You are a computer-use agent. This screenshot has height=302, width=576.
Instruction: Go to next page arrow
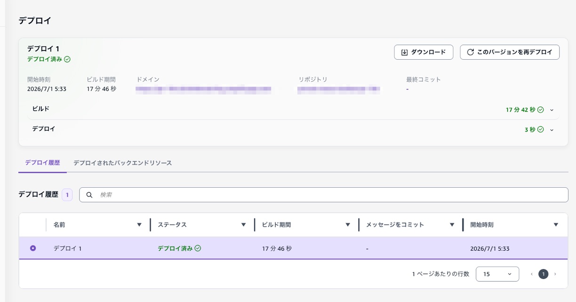tap(555, 274)
